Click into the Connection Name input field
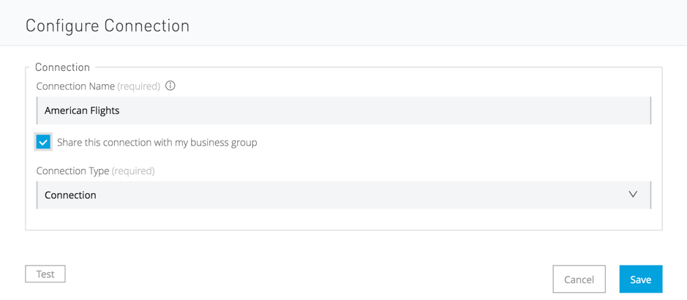The width and height of the screenshot is (687, 300). click(x=344, y=110)
